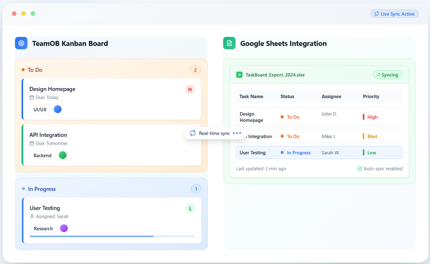Click the L priority badge on User Testing
The image size is (430, 264).
190,208
